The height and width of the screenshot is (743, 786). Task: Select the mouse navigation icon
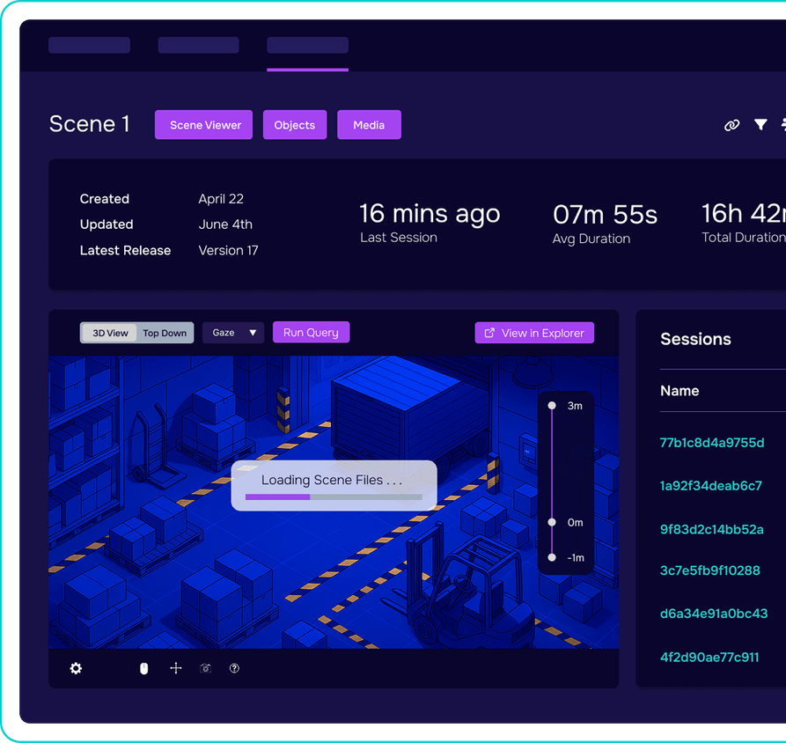point(143,668)
